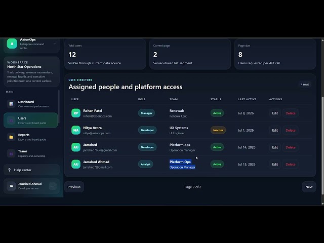324x243 pixels.
Task: Click the page vertical scrollbar thumb
Action: tap(322, 145)
